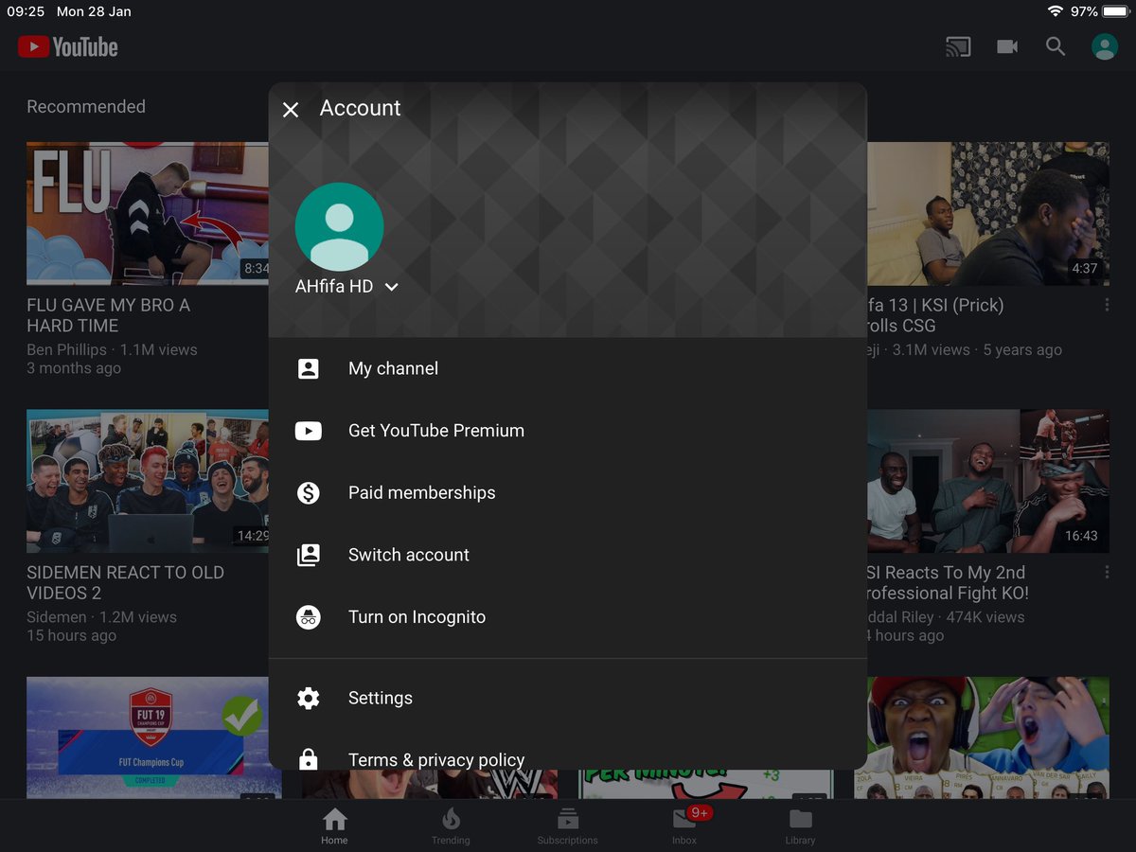Tap the video camera upload icon
Image resolution: width=1136 pixels, height=852 pixels.
tap(1007, 46)
